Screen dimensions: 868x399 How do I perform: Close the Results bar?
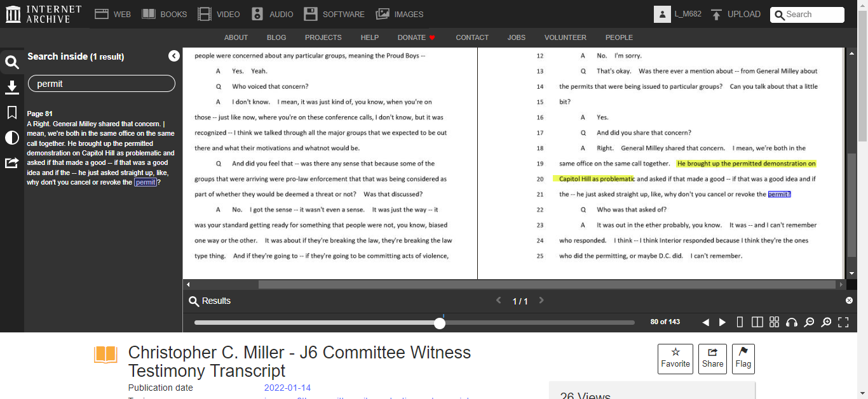[849, 301]
